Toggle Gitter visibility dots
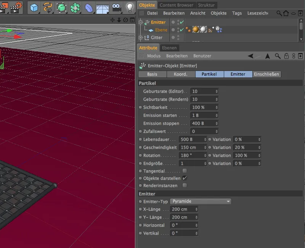The height and width of the screenshot is (248, 305). [178, 37]
